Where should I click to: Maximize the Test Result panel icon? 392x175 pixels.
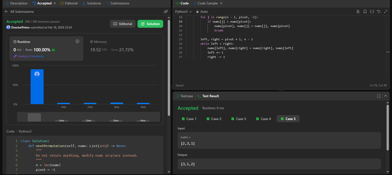pos(379,96)
